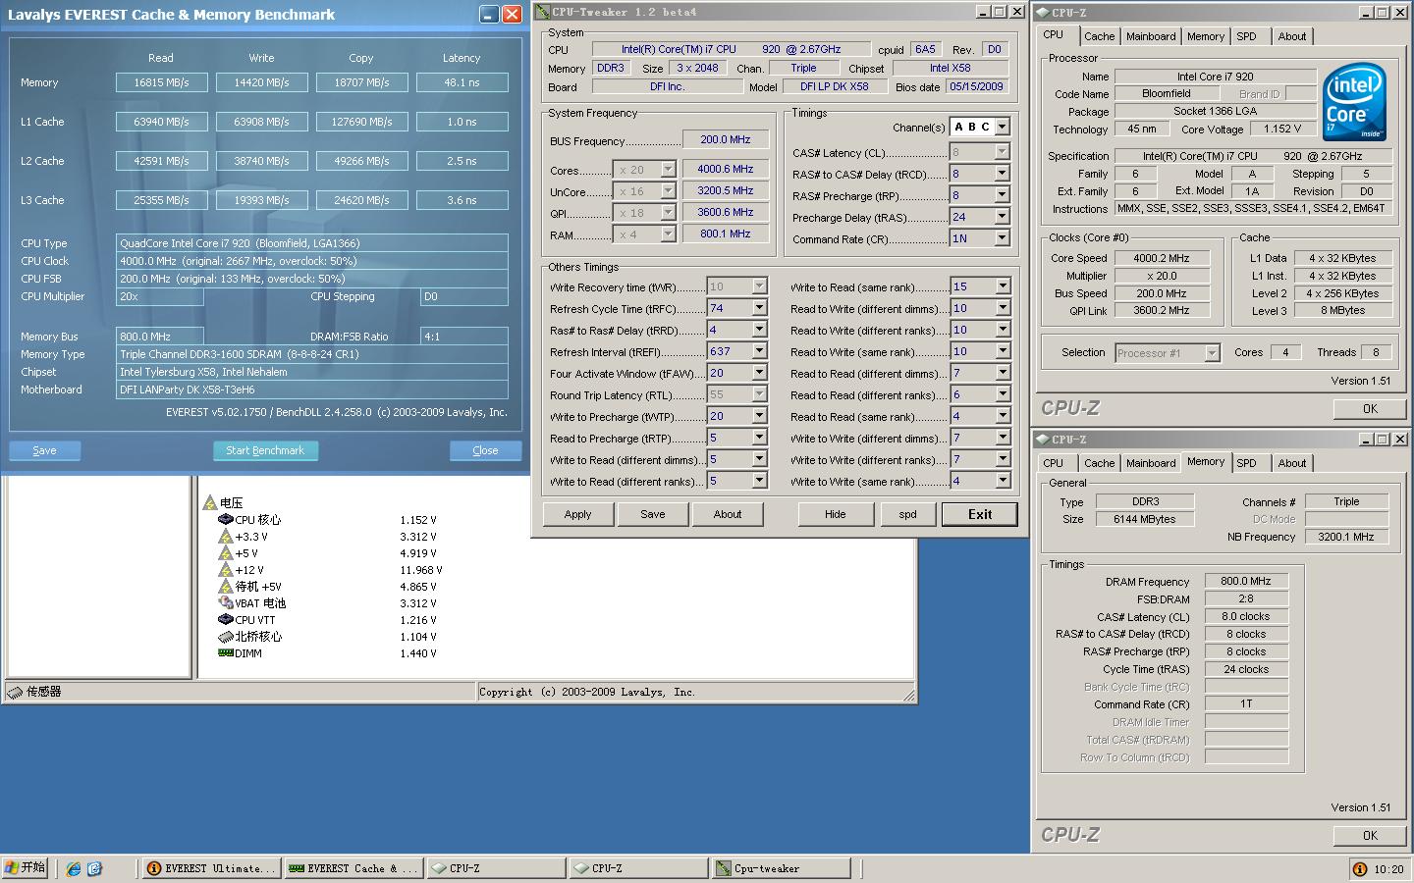Click OK in lower CPU-Z Memory window
Viewport: 1414px width, 883px height.
click(1370, 836)
